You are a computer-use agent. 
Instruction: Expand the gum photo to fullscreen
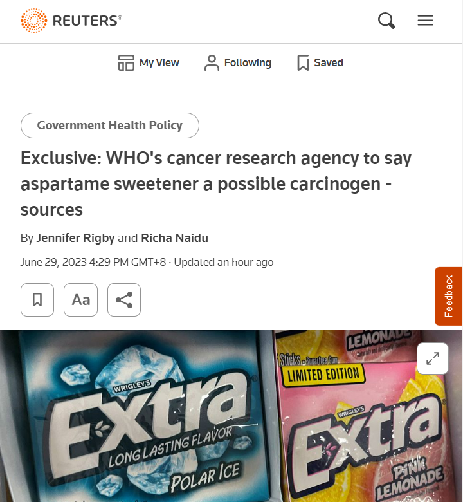tap(433, 358)
